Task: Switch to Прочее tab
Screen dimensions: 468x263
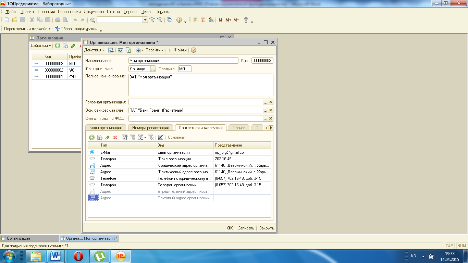Action: [x=239, y=128]
